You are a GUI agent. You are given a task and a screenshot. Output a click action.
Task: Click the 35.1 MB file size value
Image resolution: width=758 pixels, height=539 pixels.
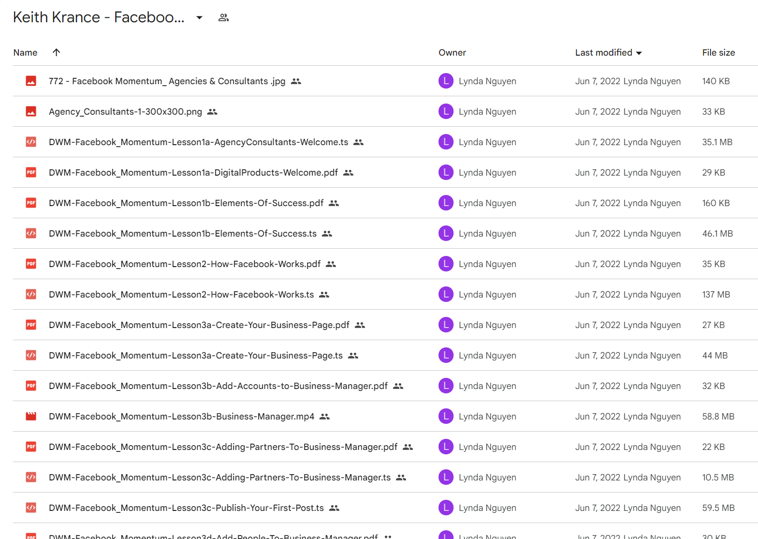[x=717, y=142]
